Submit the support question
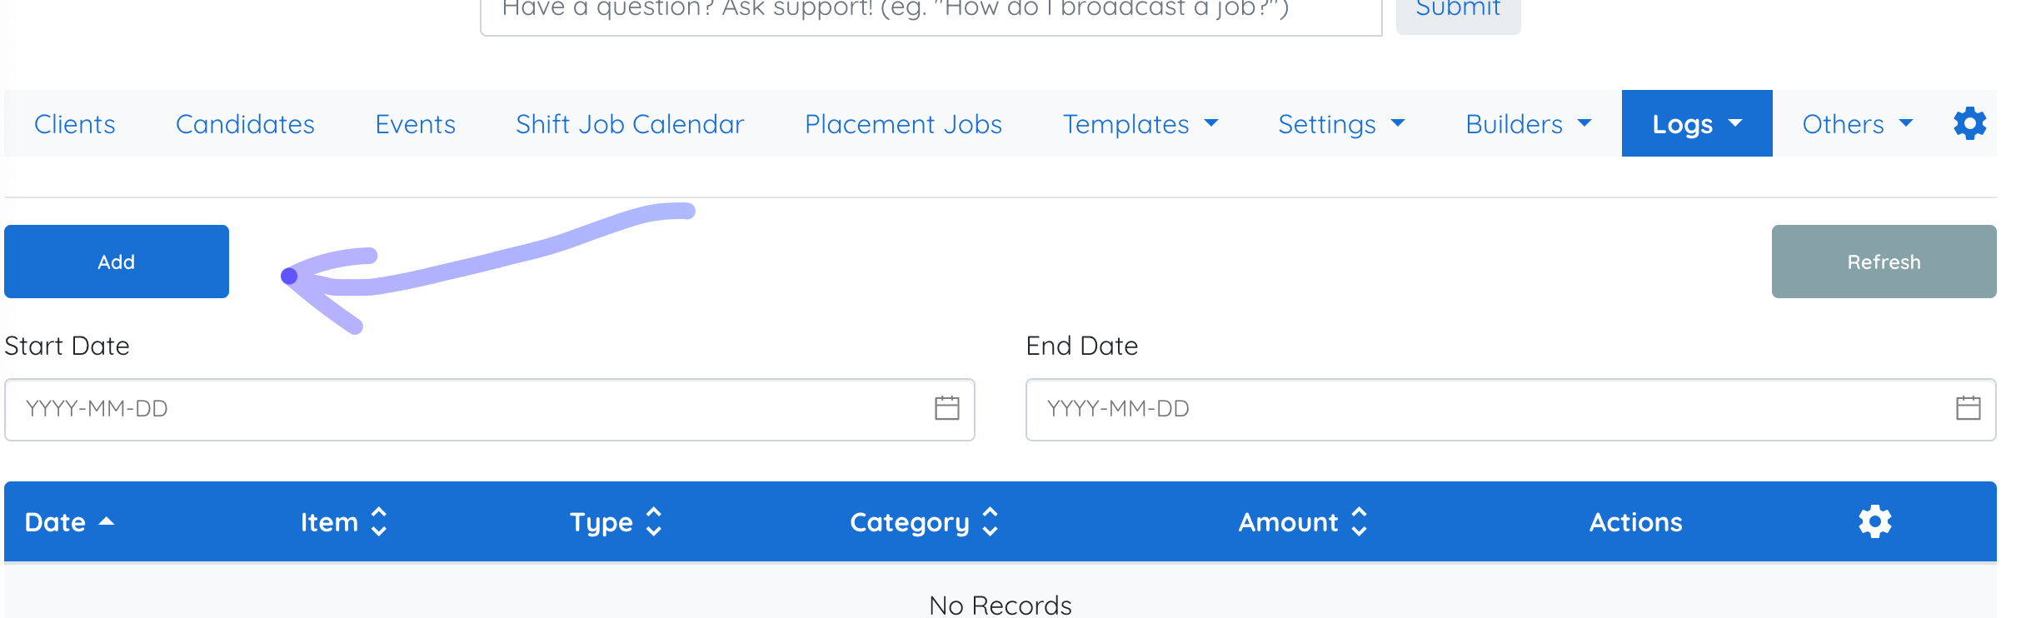 tap(1458, 12)
